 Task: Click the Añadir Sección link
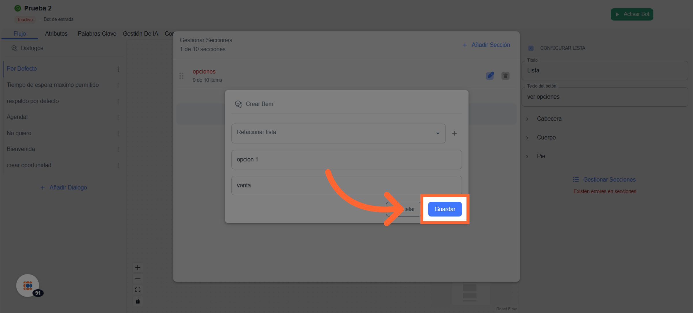coord(486,45)
